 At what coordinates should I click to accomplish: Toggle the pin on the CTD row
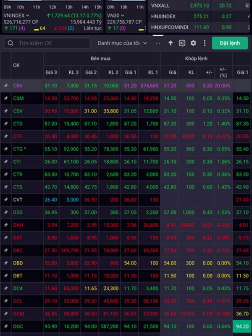point(6,123)
